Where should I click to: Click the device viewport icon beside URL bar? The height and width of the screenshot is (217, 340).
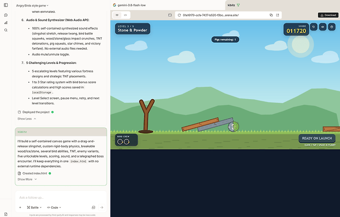point(170,15)
